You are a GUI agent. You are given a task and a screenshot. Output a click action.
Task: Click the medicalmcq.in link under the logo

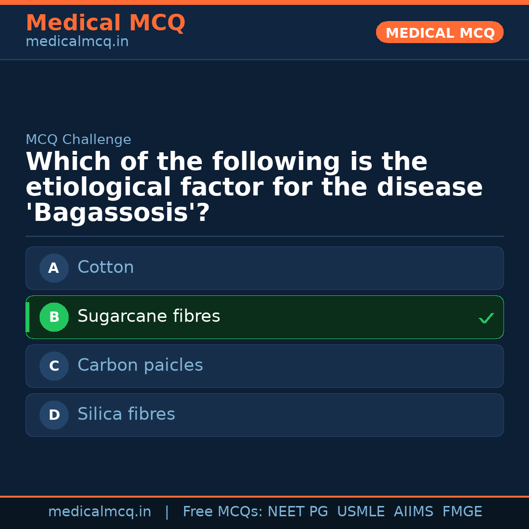pyautogui.click(x=77, y=42)
